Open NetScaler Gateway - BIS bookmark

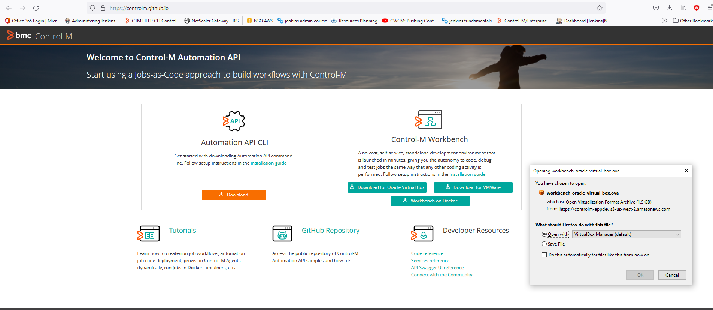pyautogui.click(x=212, y=21)
